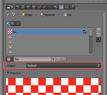
Task: Click the texture slot list scrollbar
Action: (x=91, y=42)
